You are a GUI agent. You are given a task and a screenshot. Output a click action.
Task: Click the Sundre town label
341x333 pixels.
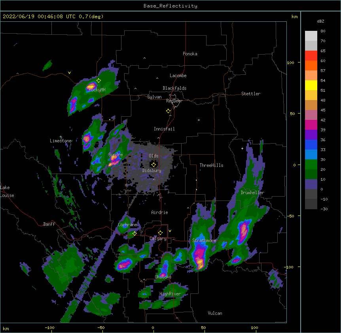116,155
